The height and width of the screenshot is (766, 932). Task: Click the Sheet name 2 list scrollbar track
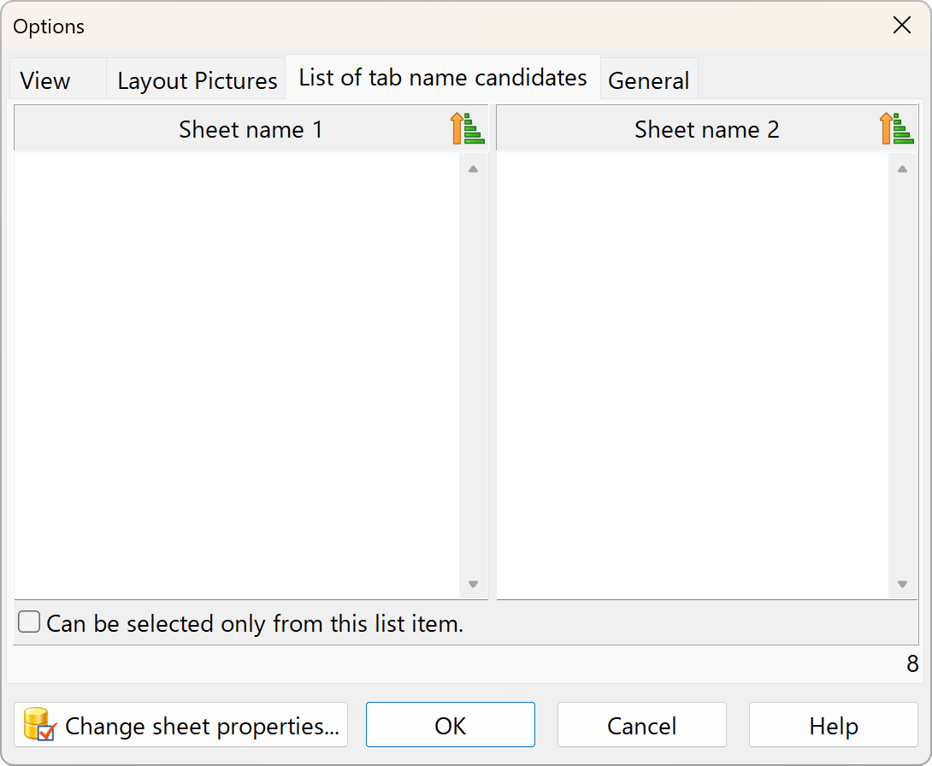pyautogui.click(x=902, y=376)
